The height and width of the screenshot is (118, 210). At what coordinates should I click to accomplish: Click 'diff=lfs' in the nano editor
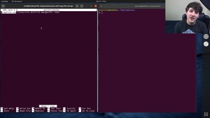click(35, 12)
